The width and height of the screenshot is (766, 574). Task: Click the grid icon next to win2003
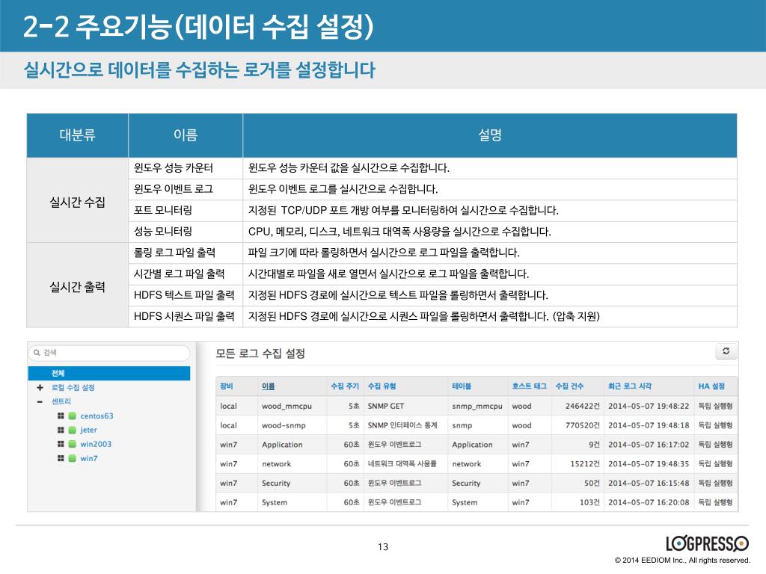click(x=61, y=444)
